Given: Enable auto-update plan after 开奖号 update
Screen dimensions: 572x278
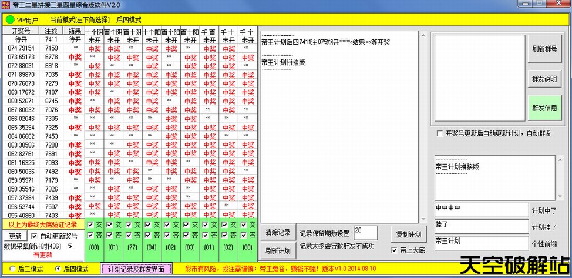Looking at the screenshot, I should pyautogui.click(x=440, y=134).
